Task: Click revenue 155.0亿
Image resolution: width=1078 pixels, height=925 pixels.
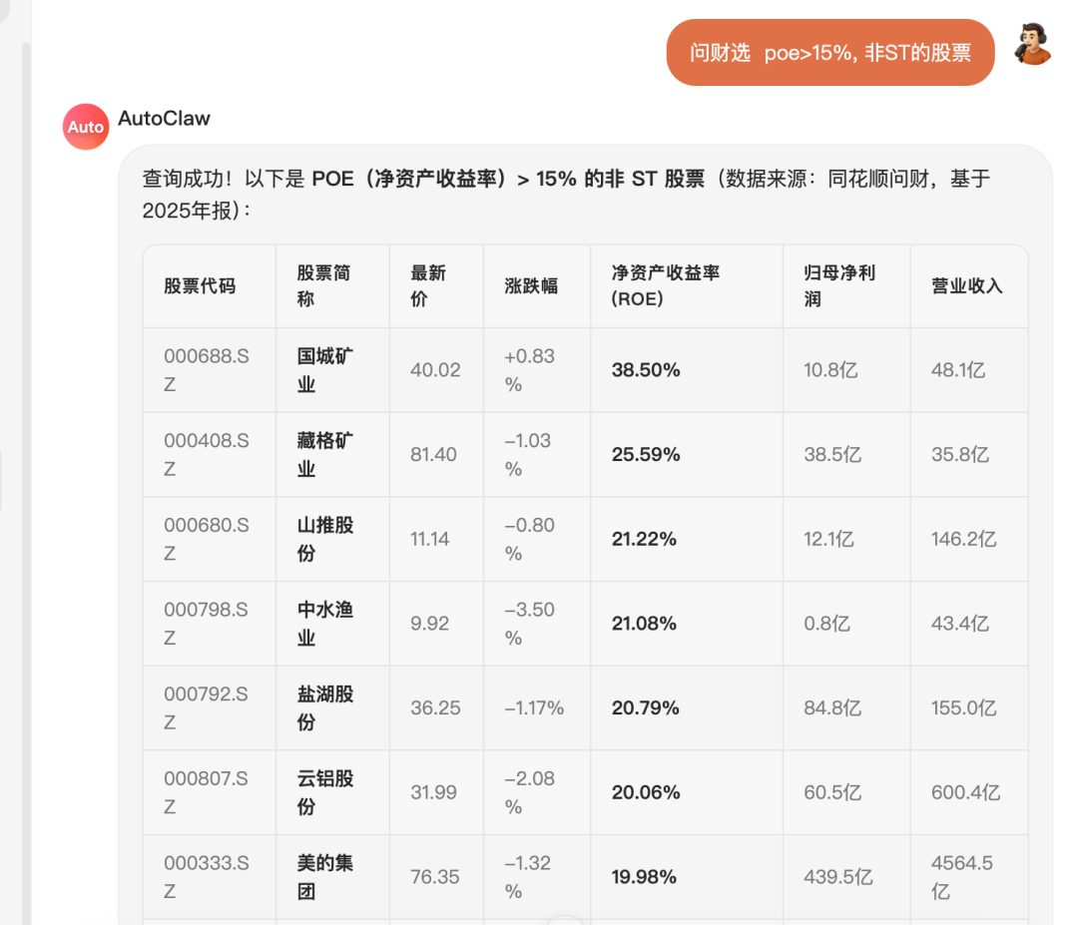Action: (x=964, y=708)
